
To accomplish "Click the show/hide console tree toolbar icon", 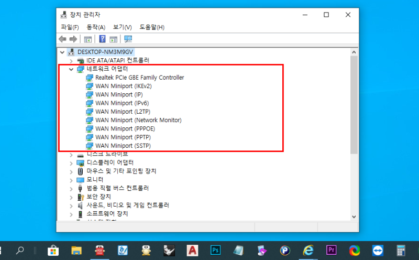I will 87,39.
